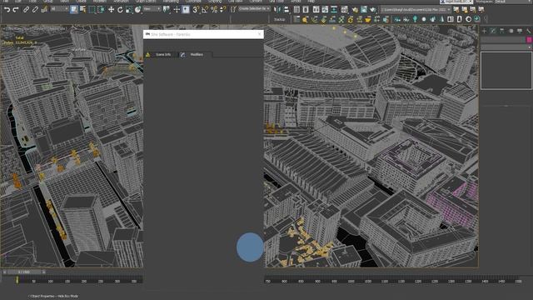Select the Bind to Space Warp icon

pyautogui.click(x=44, y=9)
